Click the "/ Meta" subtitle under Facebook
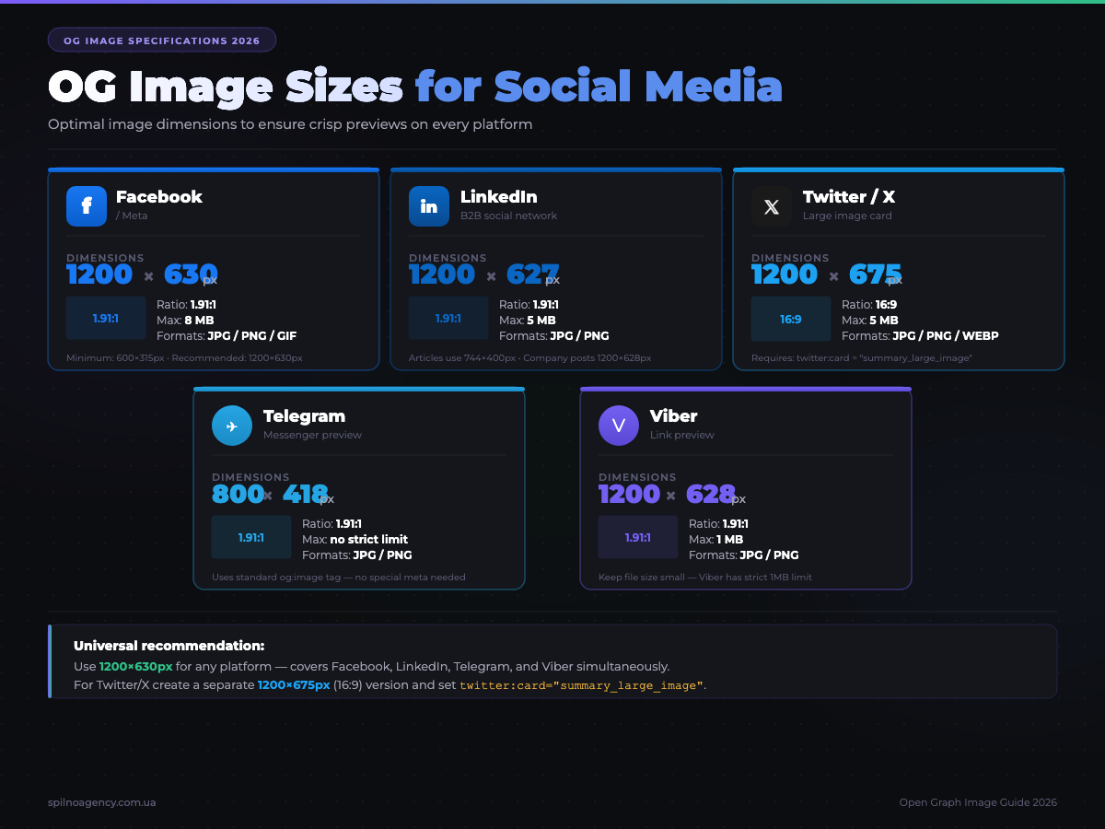The height and width of the screenshot is (829, 1105). click(x=132, y=216)
